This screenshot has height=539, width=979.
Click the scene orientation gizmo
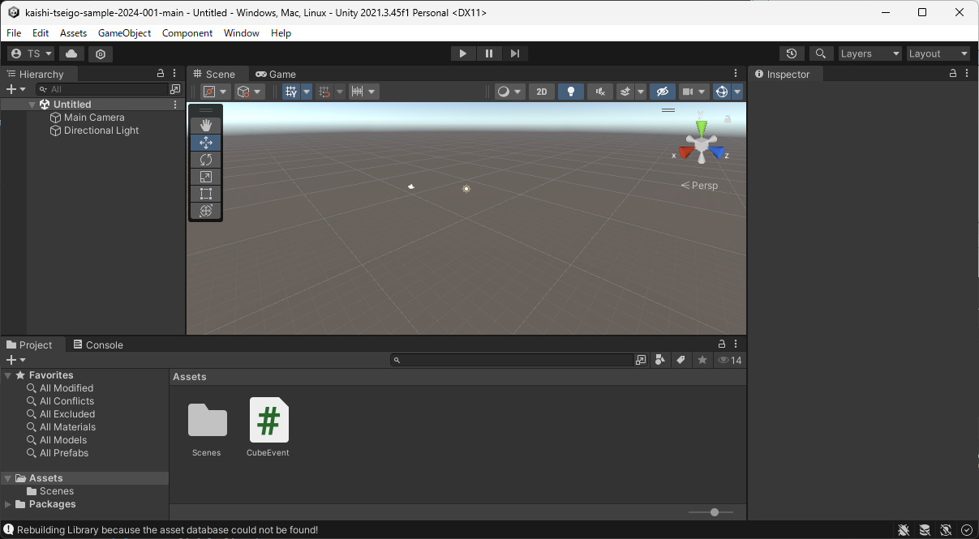(702, 144)
